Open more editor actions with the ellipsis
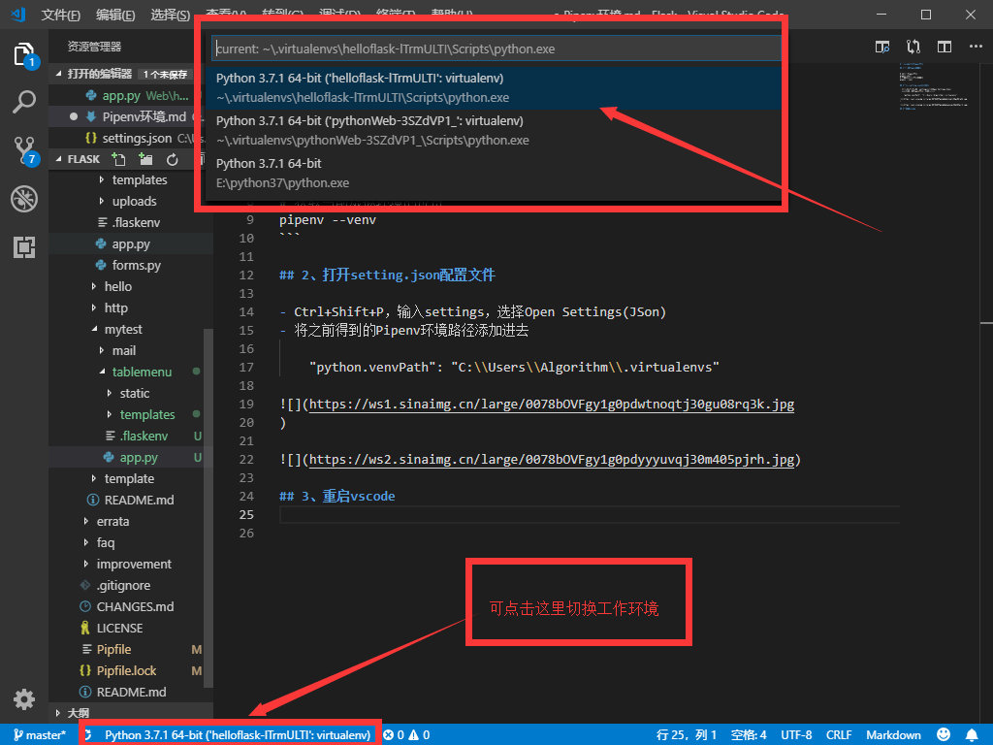993x745 pixels. coord(975,46)
